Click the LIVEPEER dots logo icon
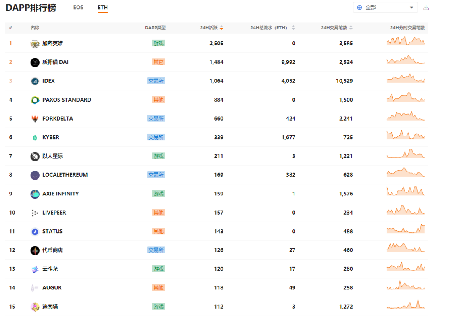Screen dimensions: 449x320 pyautogui.click(x=35, y=213)
